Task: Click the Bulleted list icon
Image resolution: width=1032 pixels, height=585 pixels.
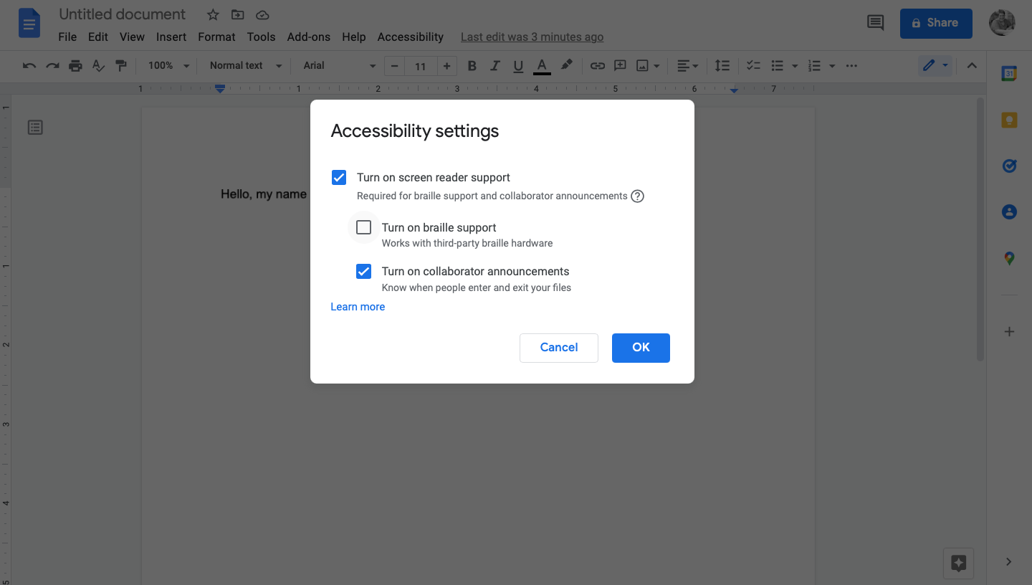Action: point(777,66)
